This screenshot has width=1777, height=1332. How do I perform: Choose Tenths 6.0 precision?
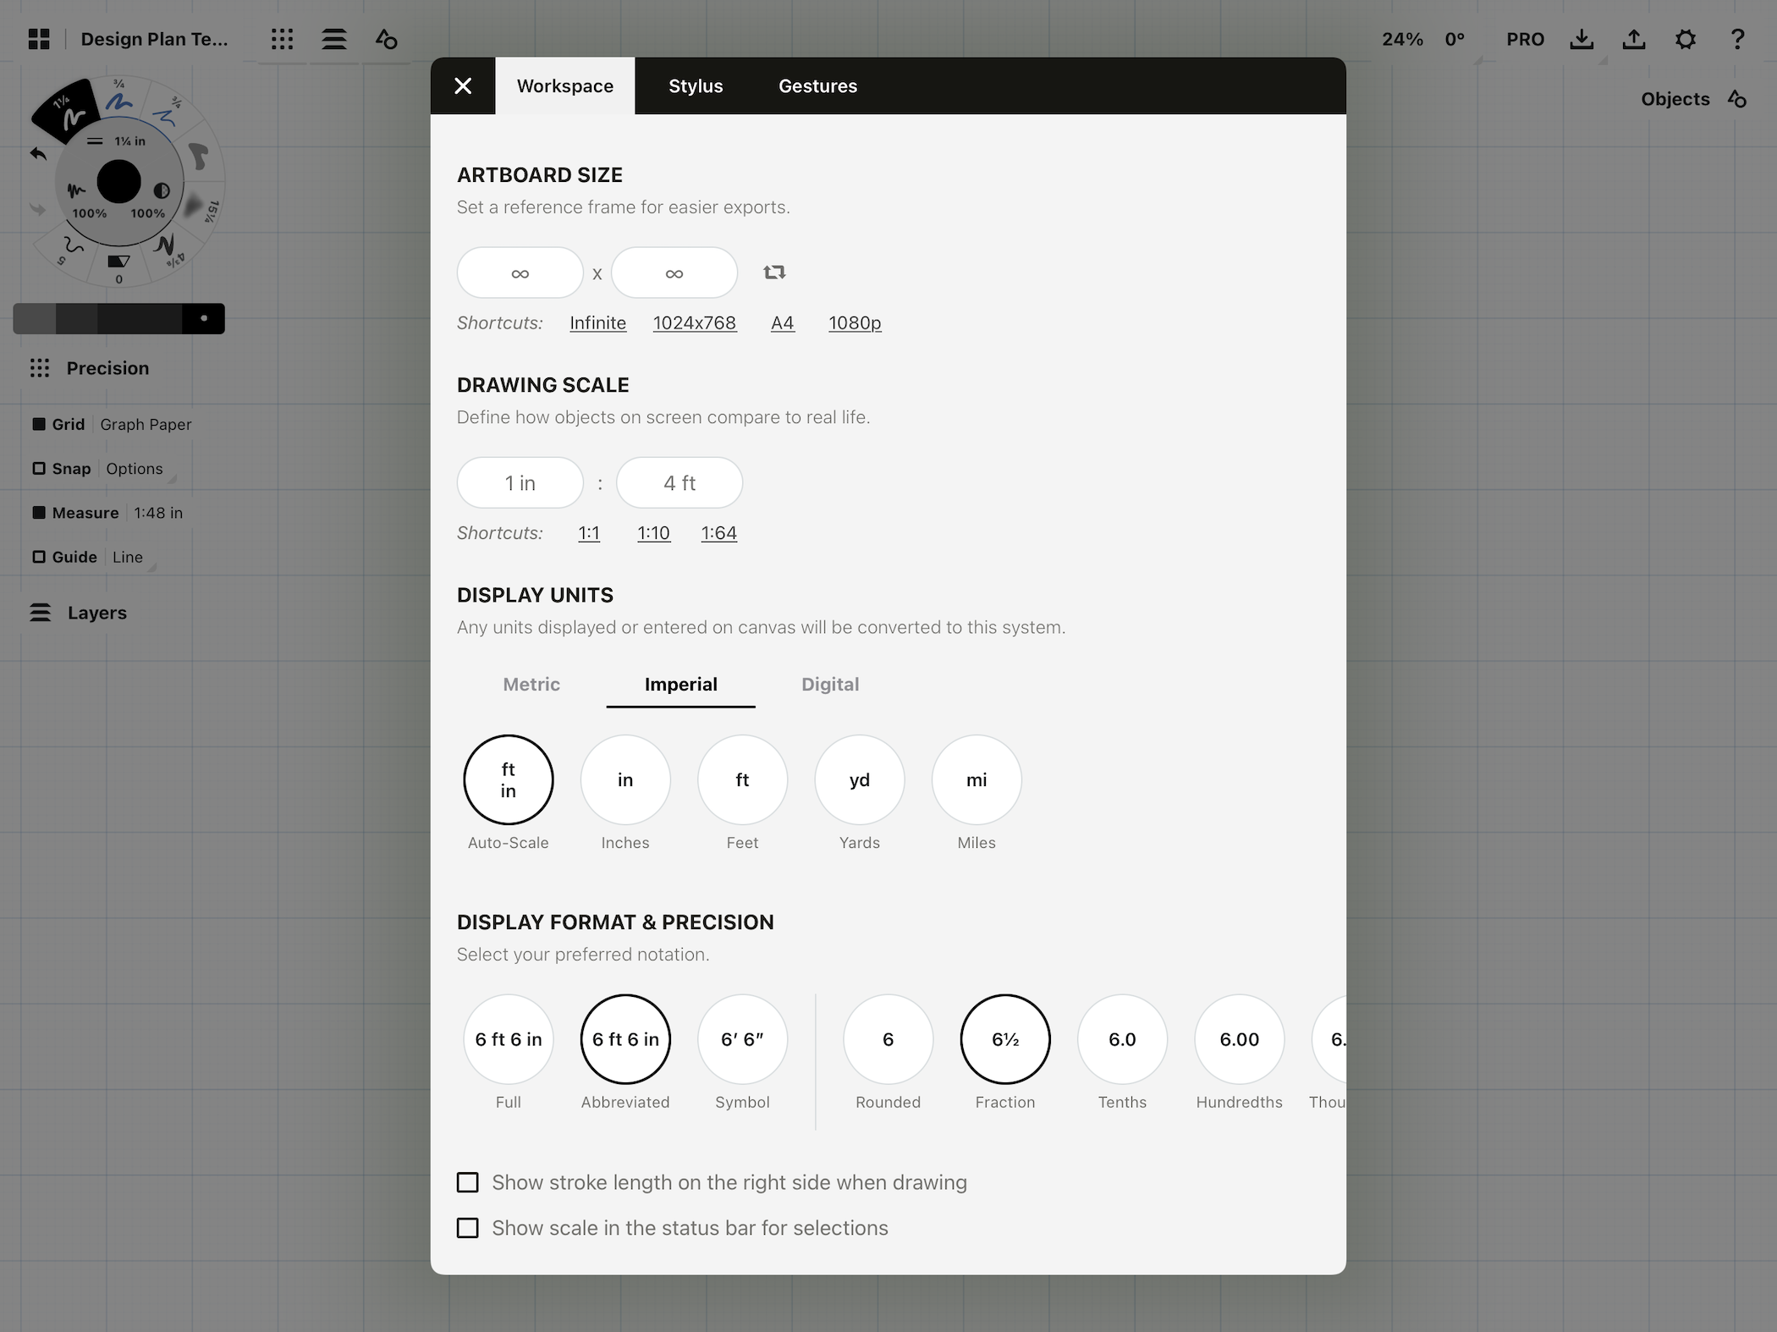point(1122,1039)
